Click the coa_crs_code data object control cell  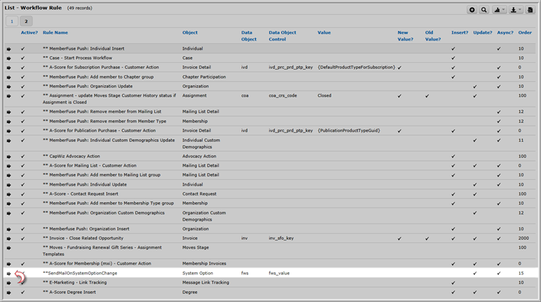283,95
